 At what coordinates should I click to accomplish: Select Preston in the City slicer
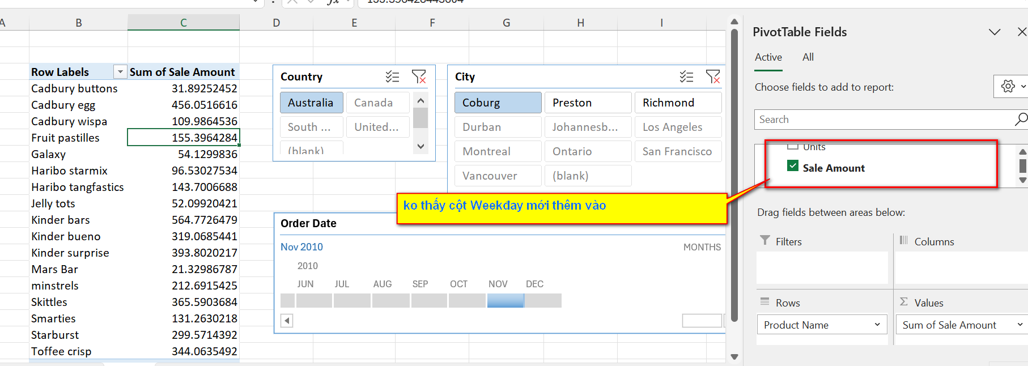[587, 103]
